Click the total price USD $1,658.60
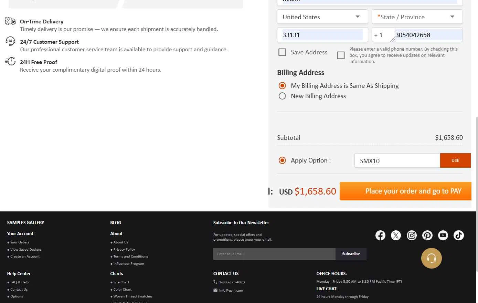This screenshot has width=478, height=303. click(308, 191)
